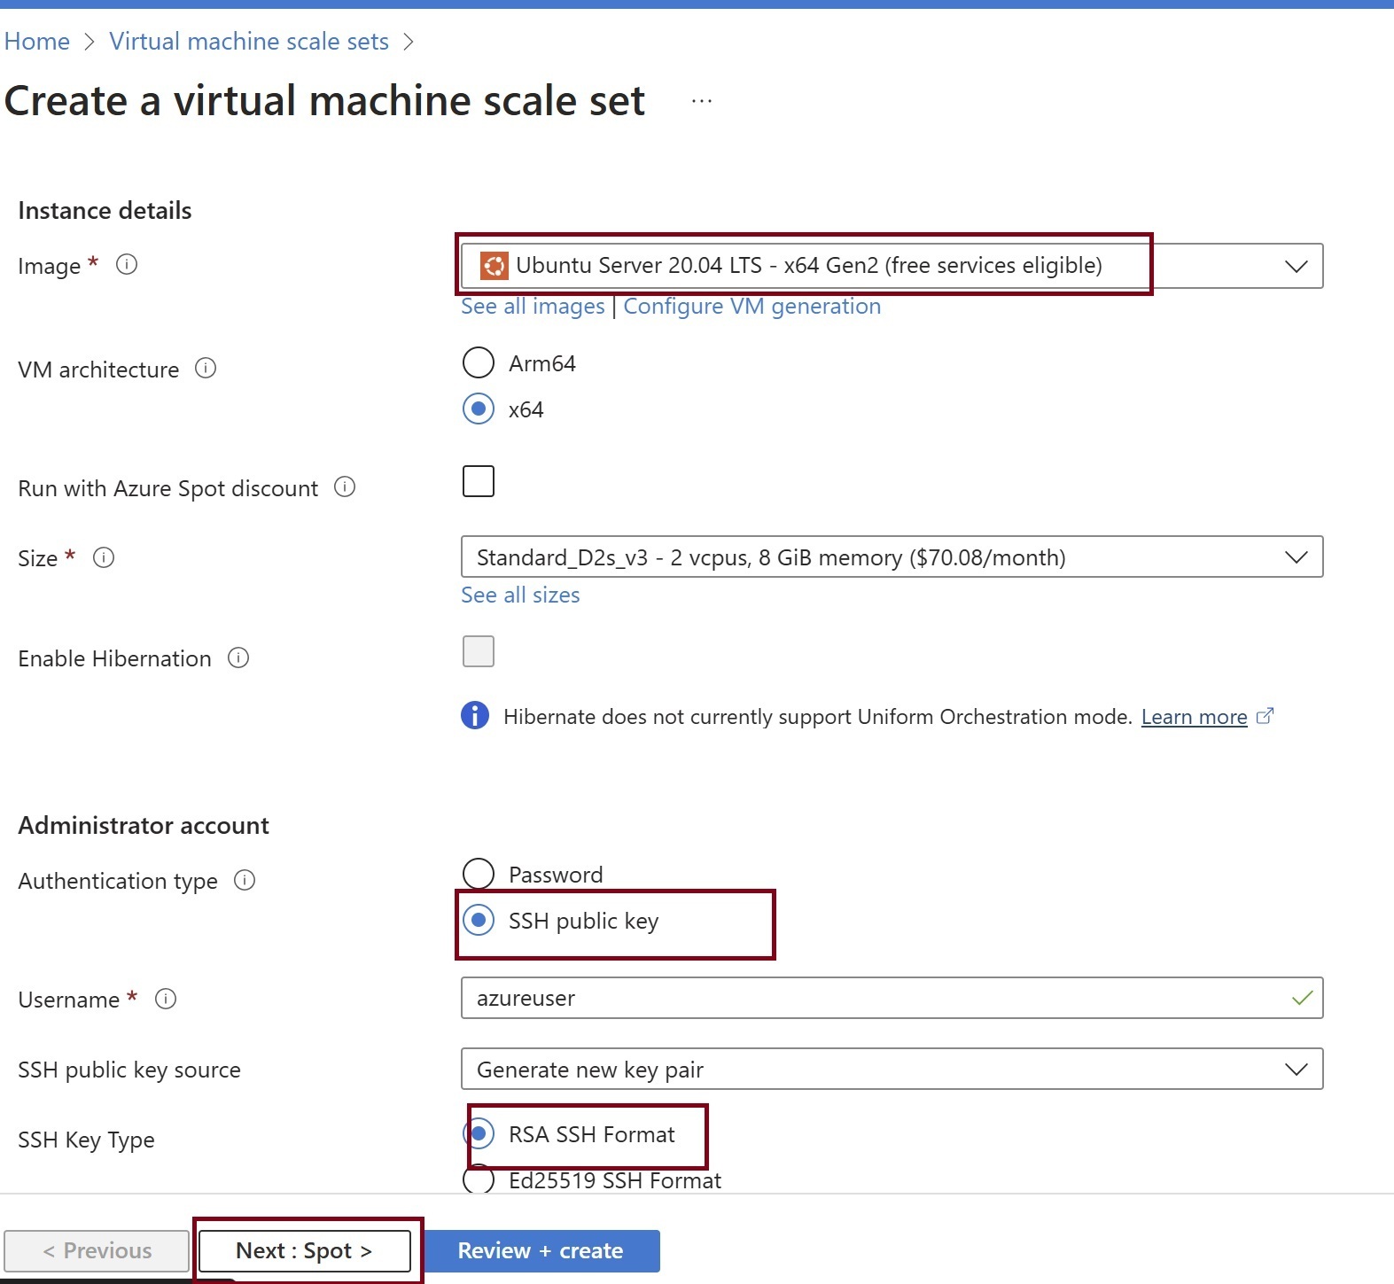The width and height of the screenshot is (1394, 1284).
Task: Open the See all sizes link
Action: point(520,595)
